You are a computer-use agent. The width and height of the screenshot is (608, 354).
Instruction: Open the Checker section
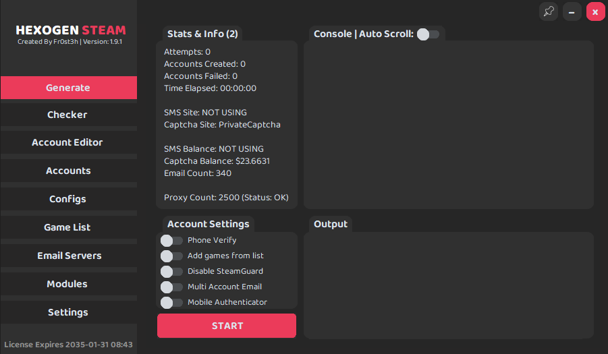coord(68,115)
